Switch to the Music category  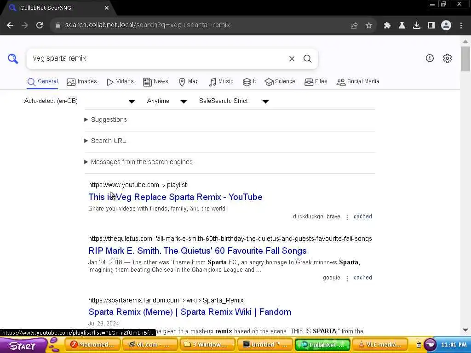pos(221,82)
